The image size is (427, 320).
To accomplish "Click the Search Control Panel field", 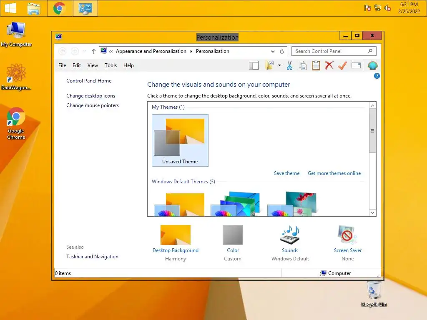I will (334, 51).
